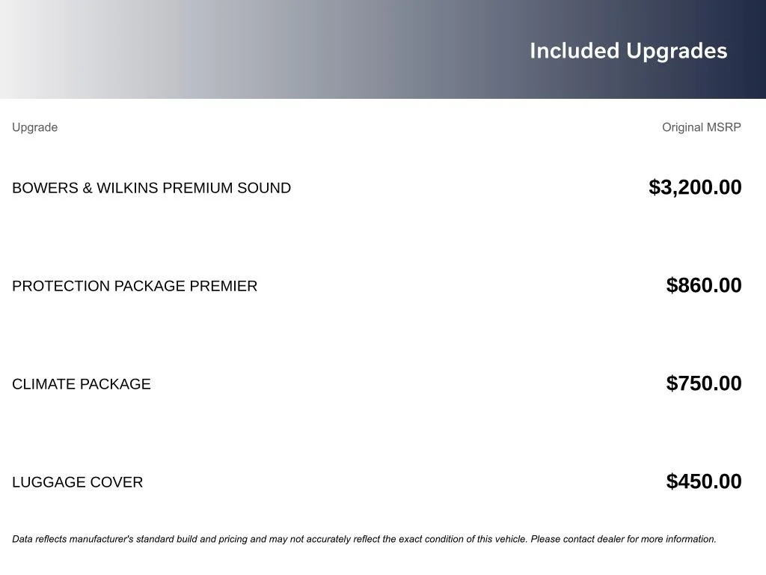Click the data disclaimer footnote text
Screen dimensions: 766x575
click(364, 539)
